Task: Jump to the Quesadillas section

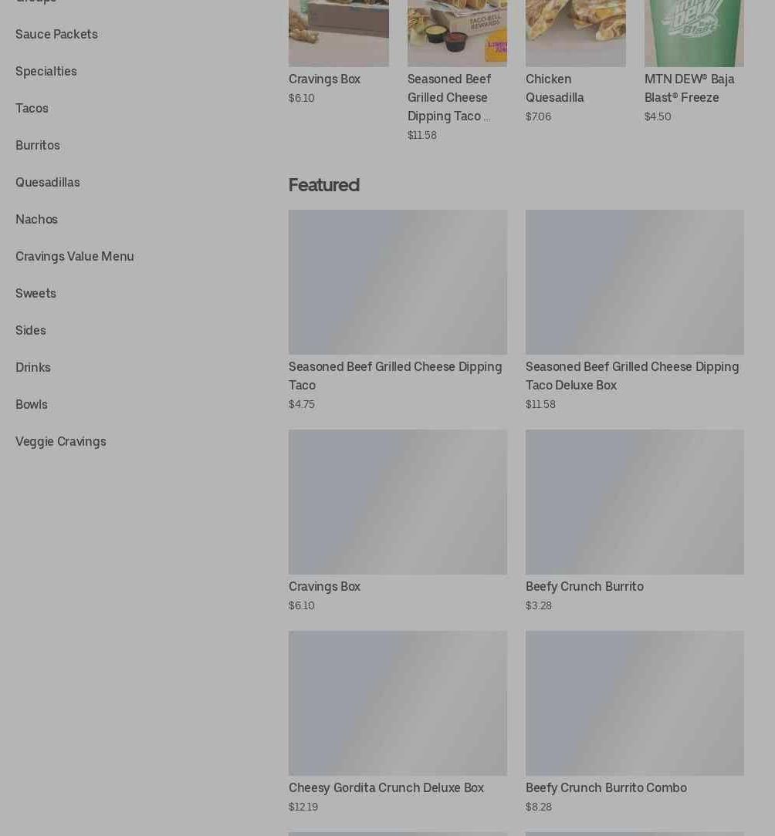Action: [x=48, y=182]
